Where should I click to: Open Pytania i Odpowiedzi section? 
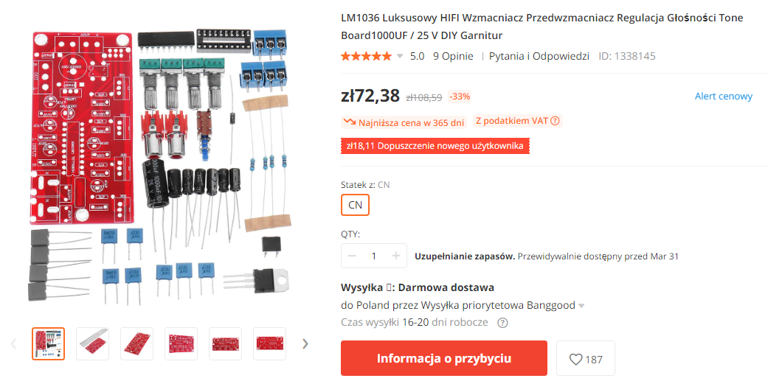[x=539, y=56]
